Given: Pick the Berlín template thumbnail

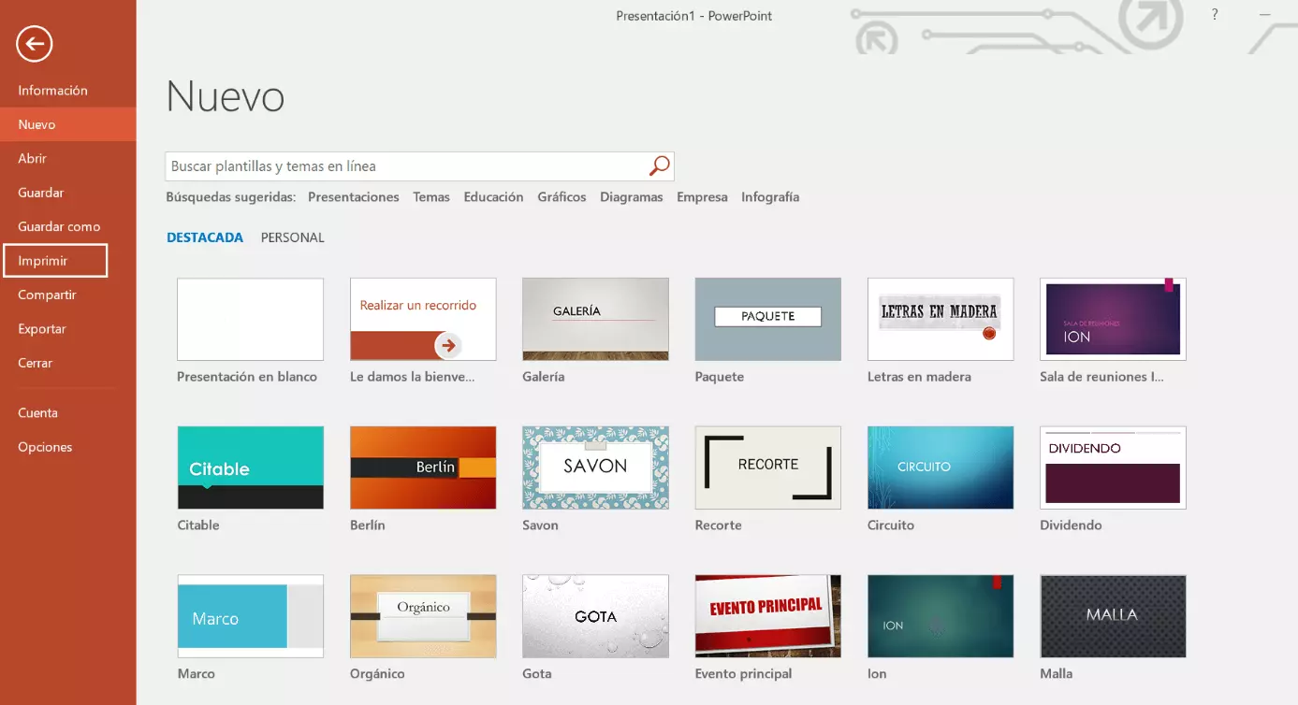Looking at the screenshot, I should coord(423,468).
